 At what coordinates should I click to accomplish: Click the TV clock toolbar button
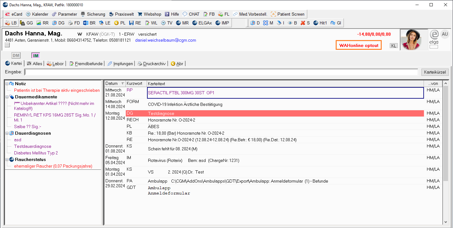tap(167, 23)
